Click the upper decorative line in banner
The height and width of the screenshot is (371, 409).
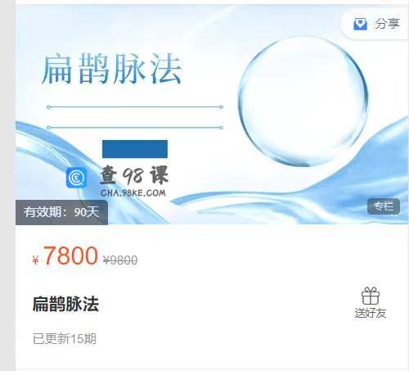pyautogui.click(x=135, y=107)
